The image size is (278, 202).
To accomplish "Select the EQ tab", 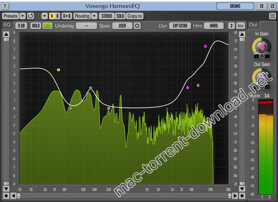I will click(x=7, y=25).
